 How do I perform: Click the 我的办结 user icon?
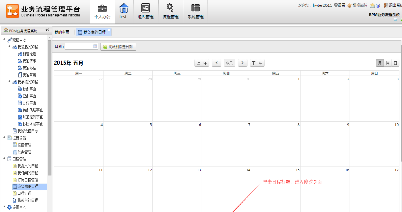pyautogui.click(x=20, y=68)
